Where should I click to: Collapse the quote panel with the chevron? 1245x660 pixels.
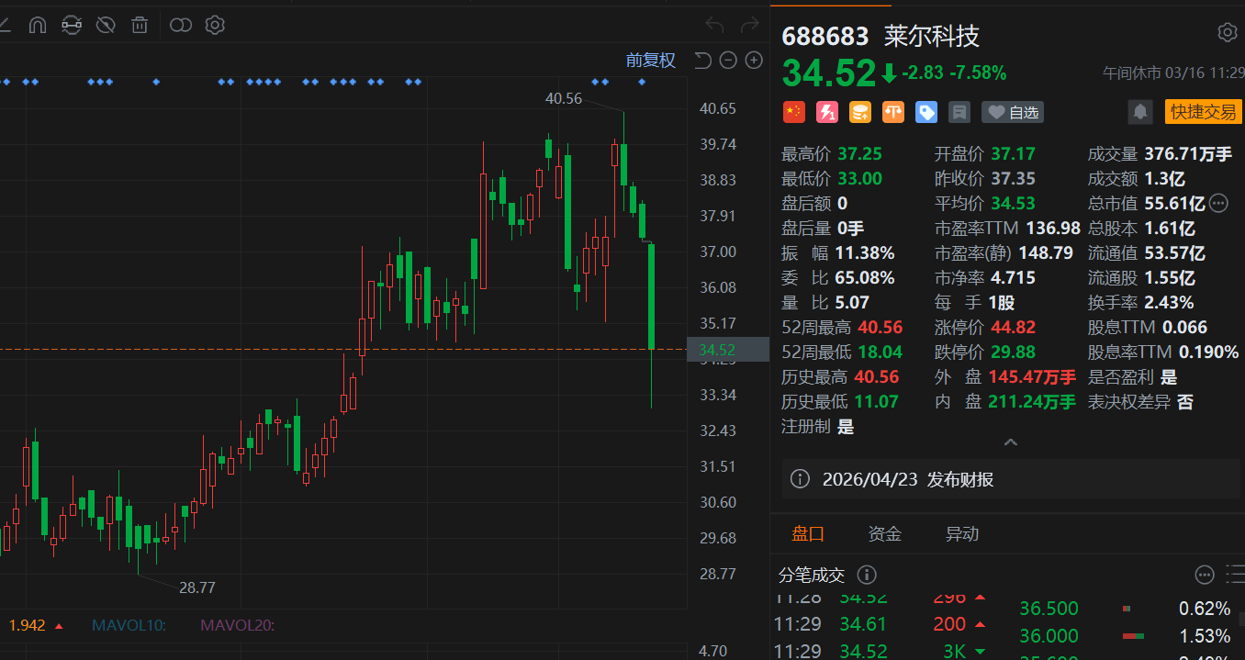coord(1010,442)
